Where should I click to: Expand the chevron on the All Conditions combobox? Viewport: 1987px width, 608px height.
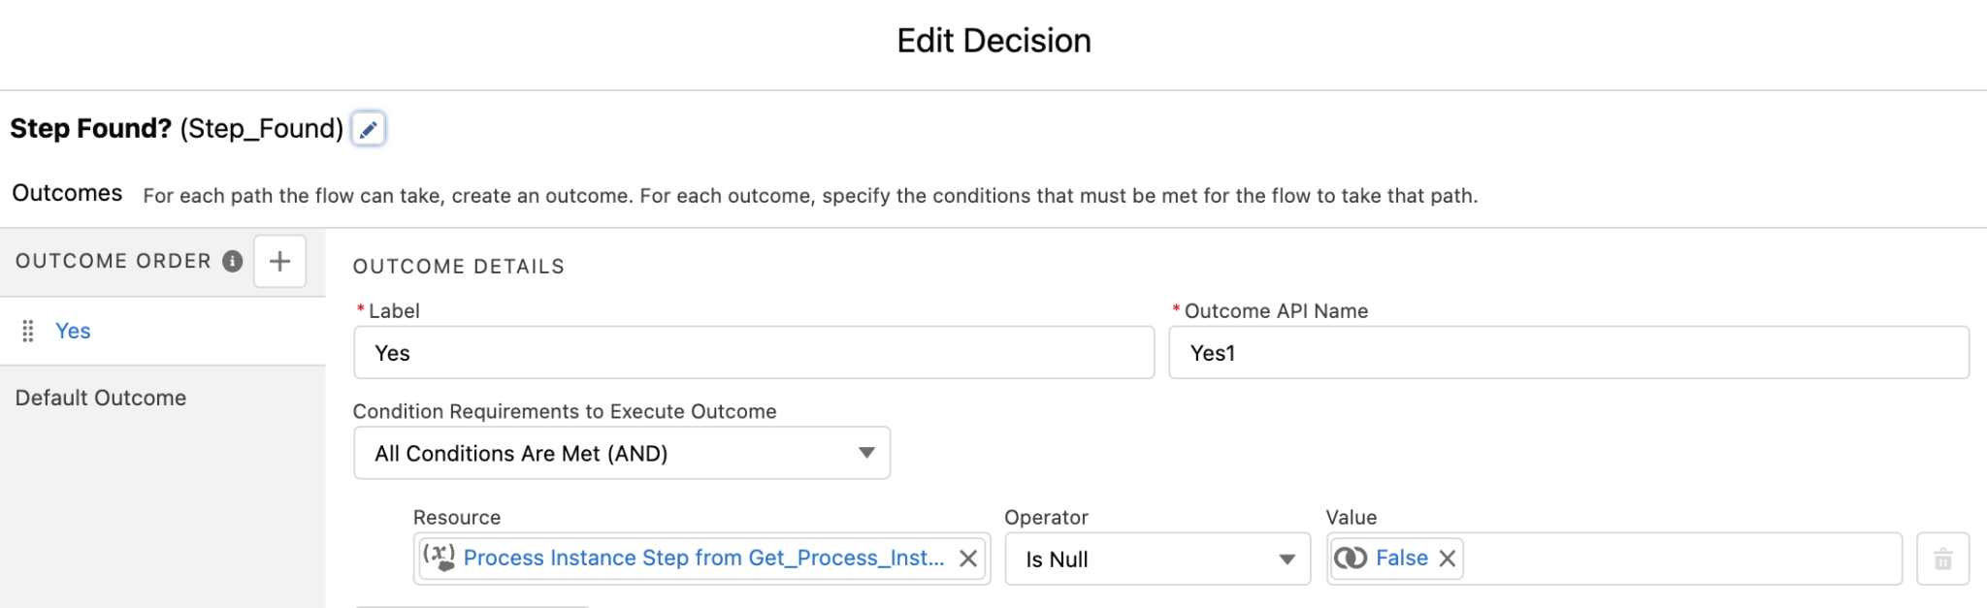tap(866, 453)
